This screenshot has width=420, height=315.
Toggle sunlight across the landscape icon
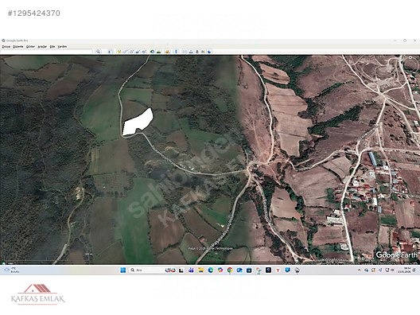tap(158, 52)
